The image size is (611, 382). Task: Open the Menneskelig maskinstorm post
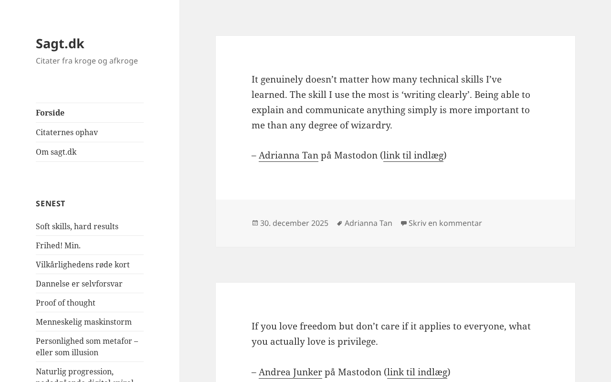84,322
